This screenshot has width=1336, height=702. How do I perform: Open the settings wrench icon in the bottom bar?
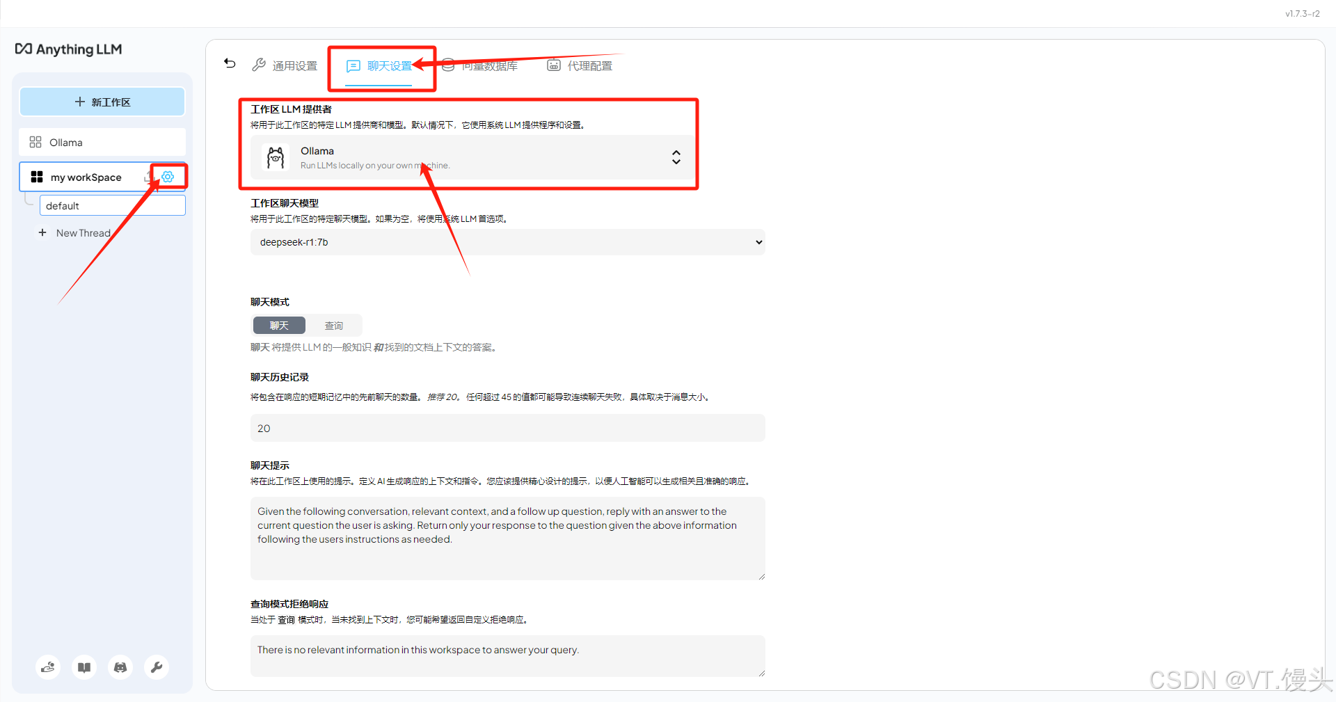(x=157, y=667)
